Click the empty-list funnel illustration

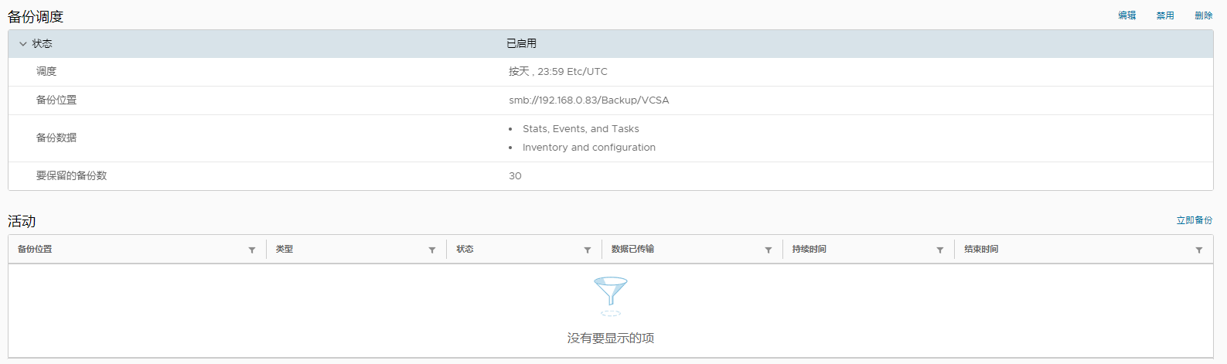pyautogui.click(x=611, y=296)
